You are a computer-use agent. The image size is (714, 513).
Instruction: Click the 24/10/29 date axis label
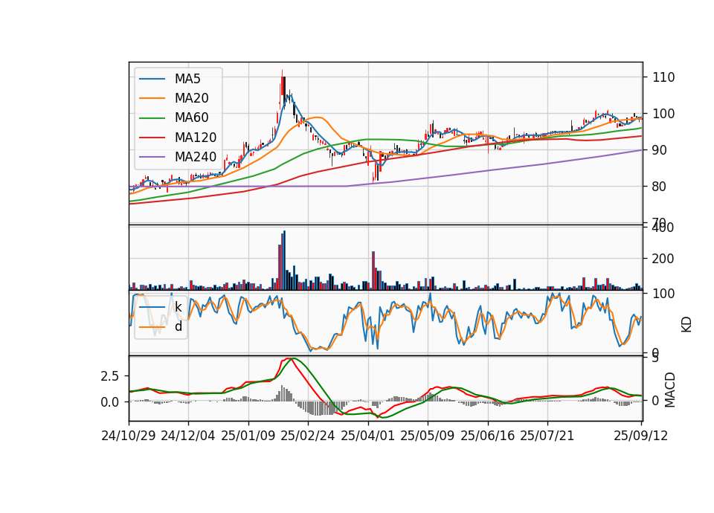[x=129, y=436]
